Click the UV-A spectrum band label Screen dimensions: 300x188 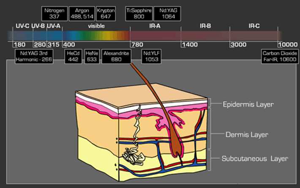point(54,26)
